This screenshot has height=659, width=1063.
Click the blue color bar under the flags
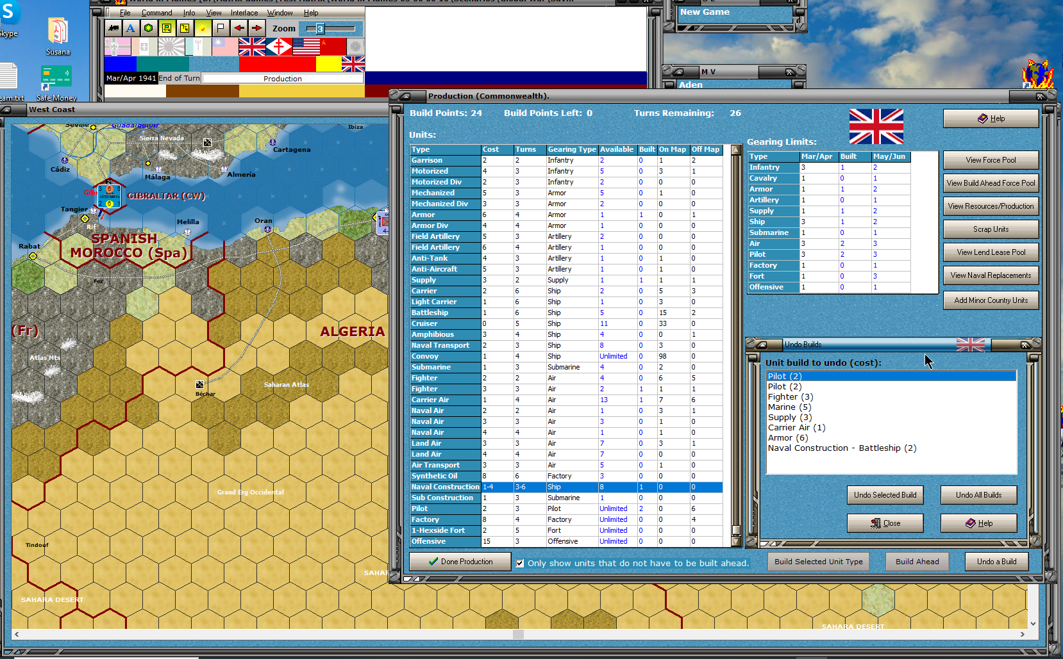pos(121,64)
